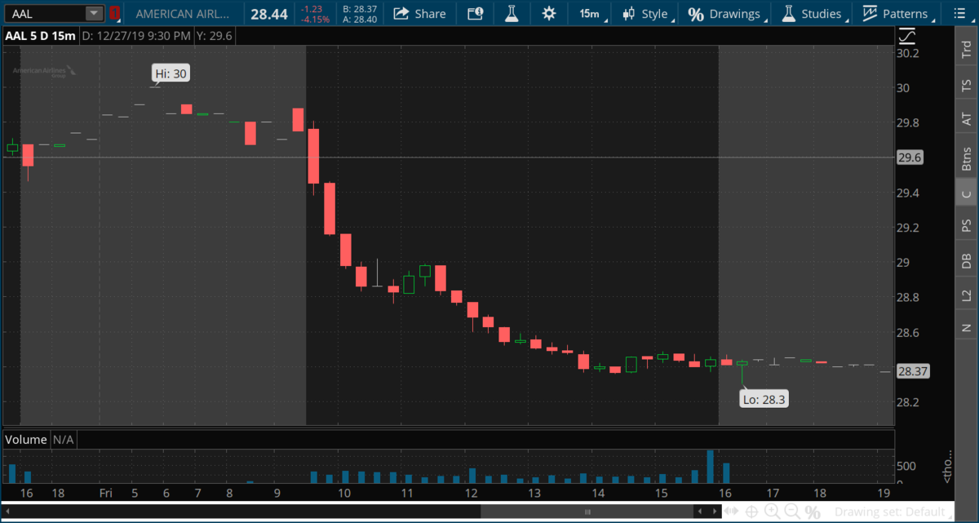Click the Patterns chart icon
979x523 pixels.
coord(870,13)
